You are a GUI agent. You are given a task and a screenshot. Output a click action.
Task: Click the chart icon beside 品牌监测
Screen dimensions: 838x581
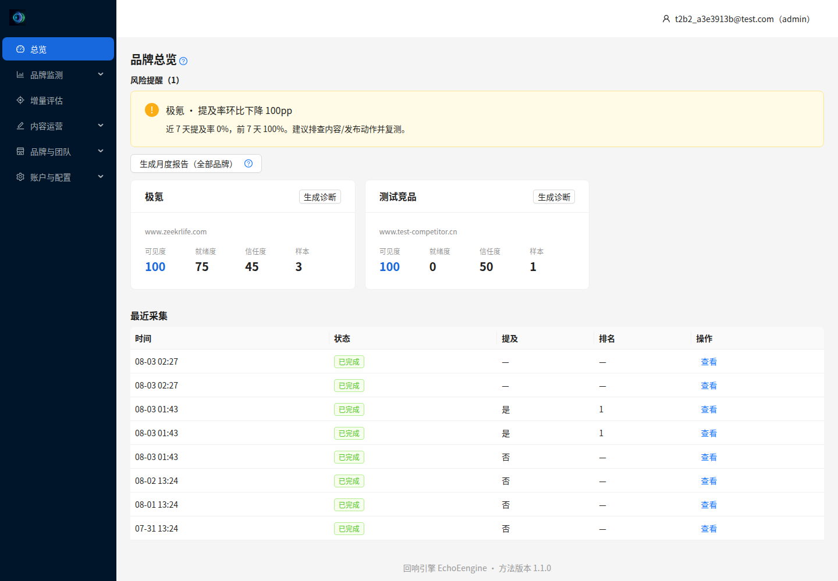click(x=20, y=75)
